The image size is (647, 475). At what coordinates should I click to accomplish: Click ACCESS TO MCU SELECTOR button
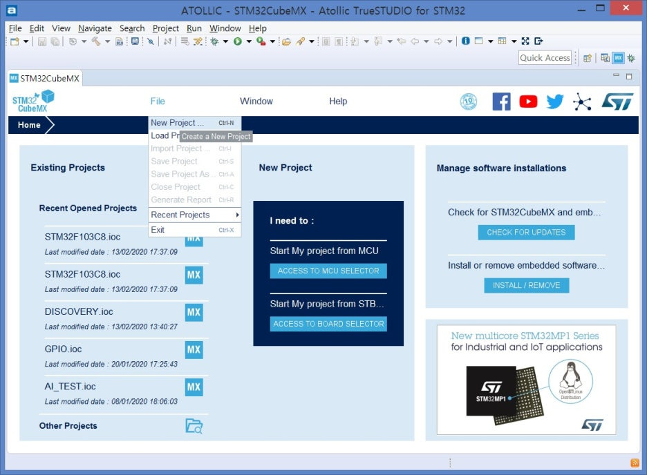coord(328,271)
